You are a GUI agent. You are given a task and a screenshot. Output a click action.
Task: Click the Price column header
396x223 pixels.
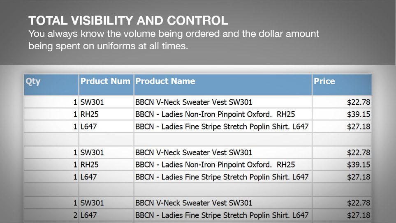(342, 85)
